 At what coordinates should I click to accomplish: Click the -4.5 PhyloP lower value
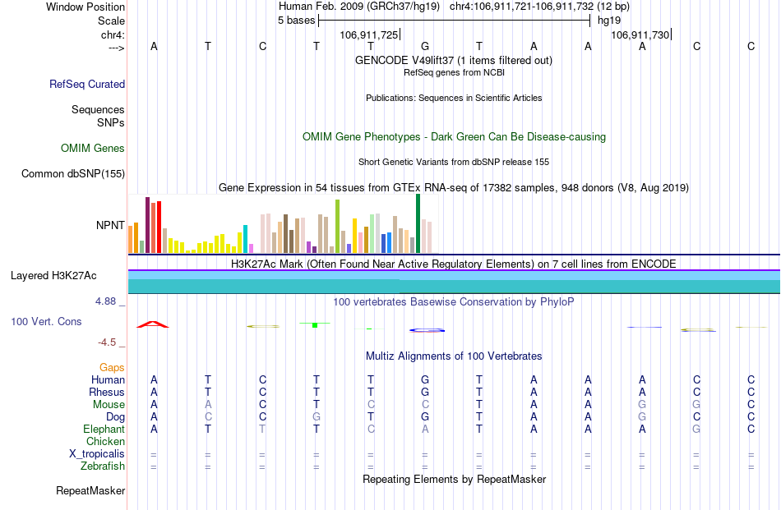(x=107, y=342)
